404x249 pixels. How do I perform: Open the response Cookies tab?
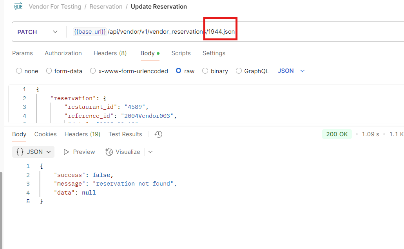(45, 134)
